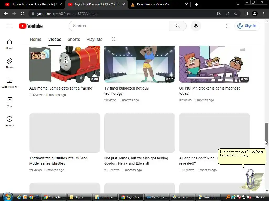Select the channel Videos tab
This screenshot has height=201, width=269.
click(55, 39)
